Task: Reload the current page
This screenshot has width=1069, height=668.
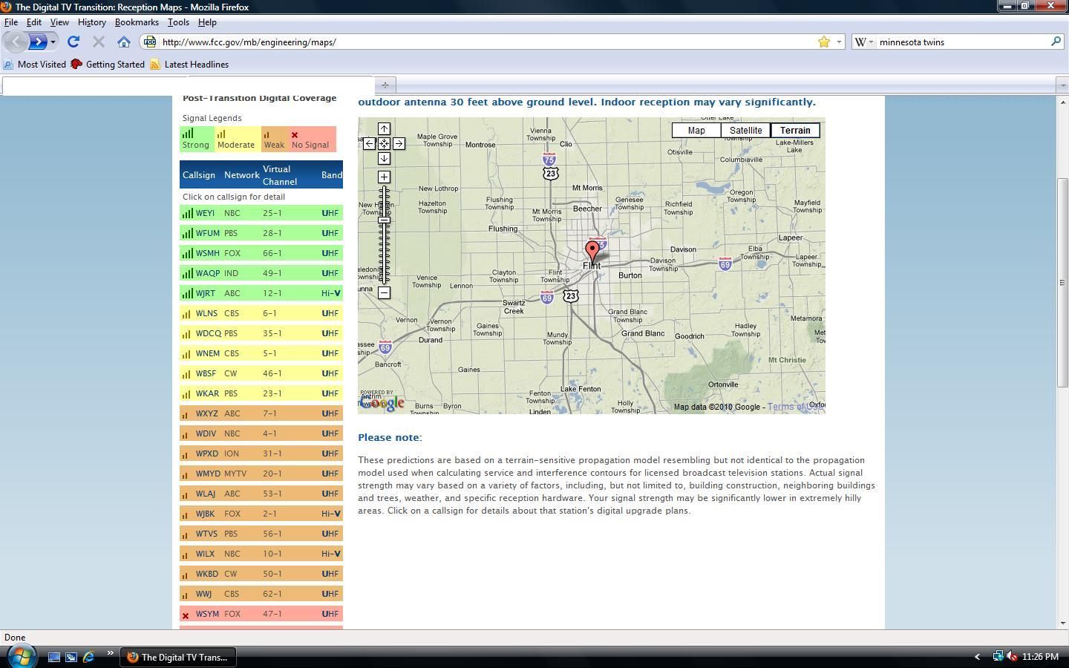Action: (x=73, y=42)
